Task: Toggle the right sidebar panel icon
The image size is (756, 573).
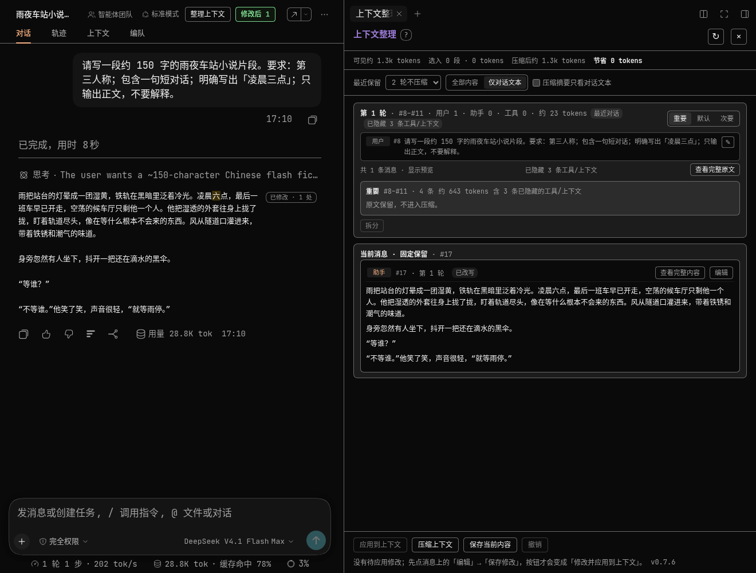Action: pos(745,14)
